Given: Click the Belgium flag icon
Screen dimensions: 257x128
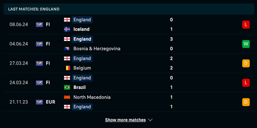Looking at the screenshot, I should coord(67,68).
